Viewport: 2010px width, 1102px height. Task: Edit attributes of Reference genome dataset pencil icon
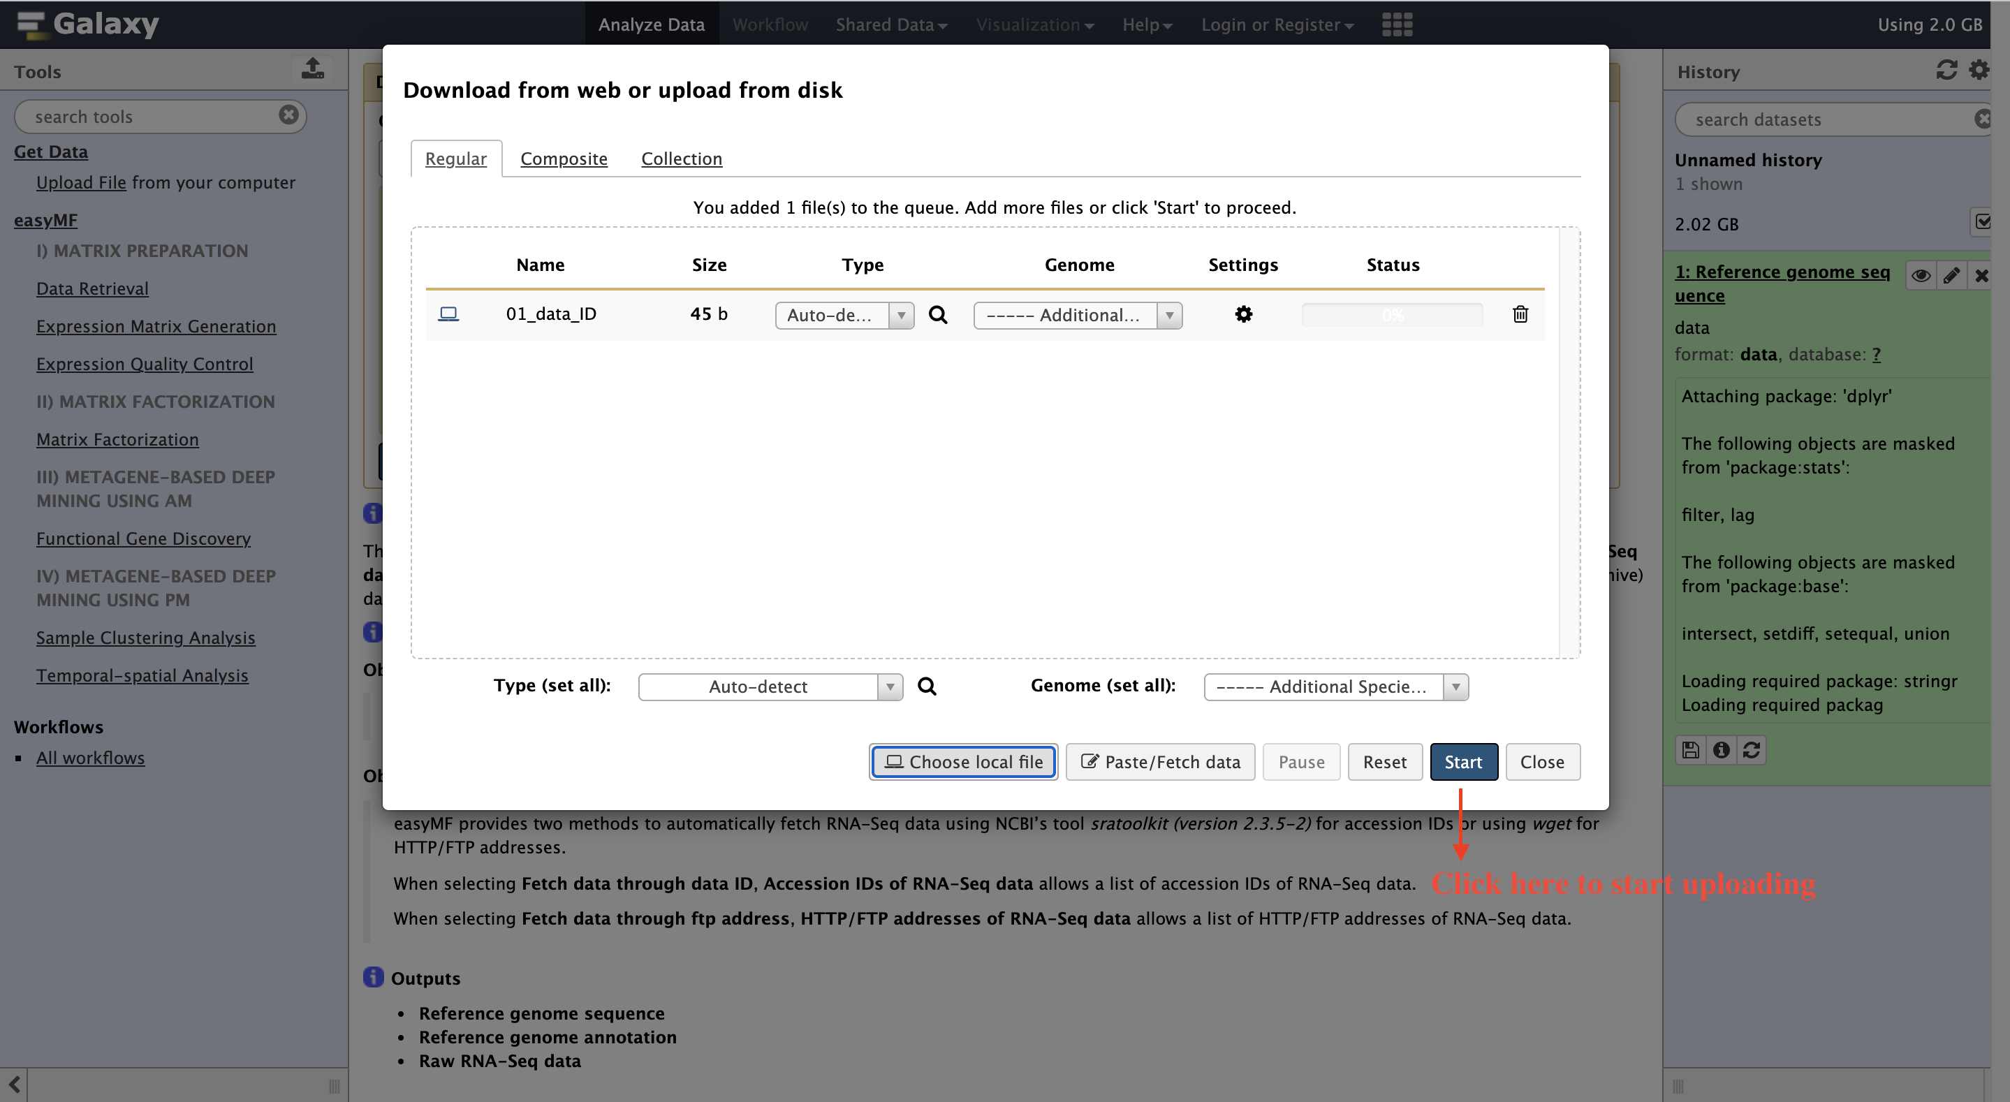(1951, 274)
